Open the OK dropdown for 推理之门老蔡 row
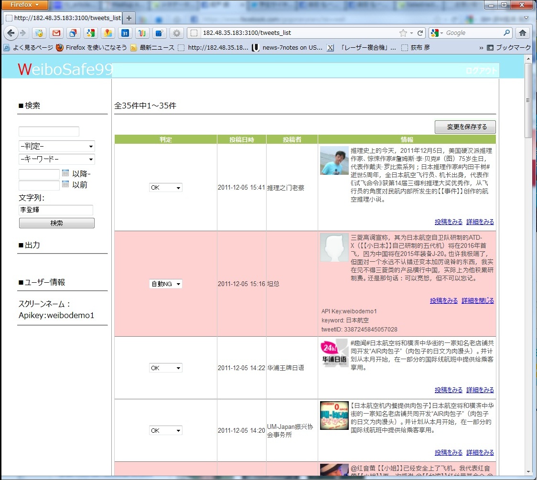 coord(165,188)
